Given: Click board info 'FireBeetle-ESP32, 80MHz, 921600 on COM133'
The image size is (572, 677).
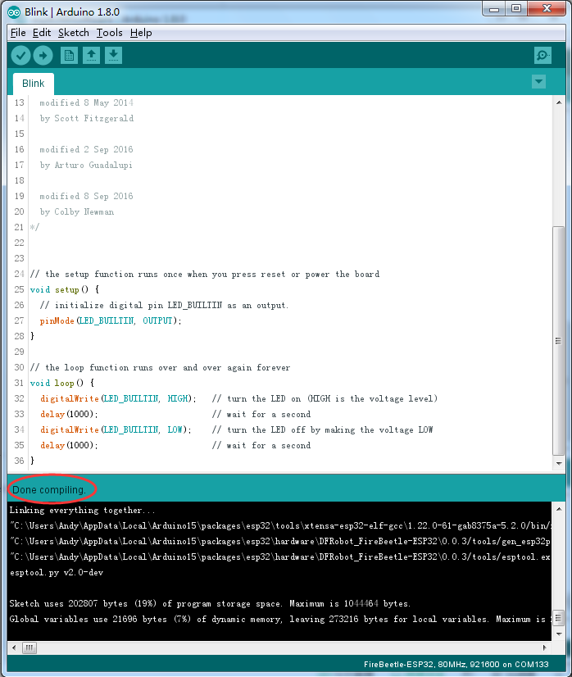Looking at the screenshot, I should (456, 664).
